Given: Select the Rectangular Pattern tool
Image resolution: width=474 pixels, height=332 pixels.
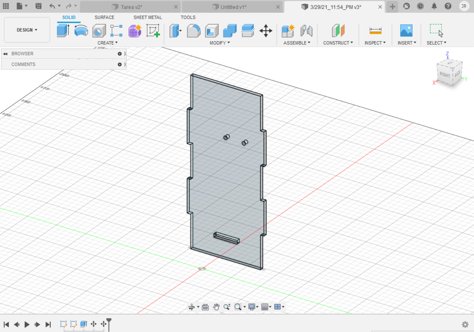Looking at the screenshot, I should click(x=117, y=30).
